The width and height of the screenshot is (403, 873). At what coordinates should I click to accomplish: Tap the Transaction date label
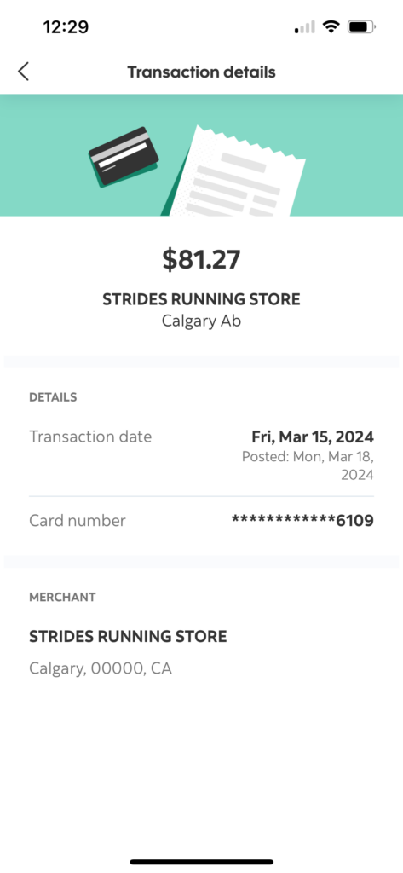[x=90, y=436]
